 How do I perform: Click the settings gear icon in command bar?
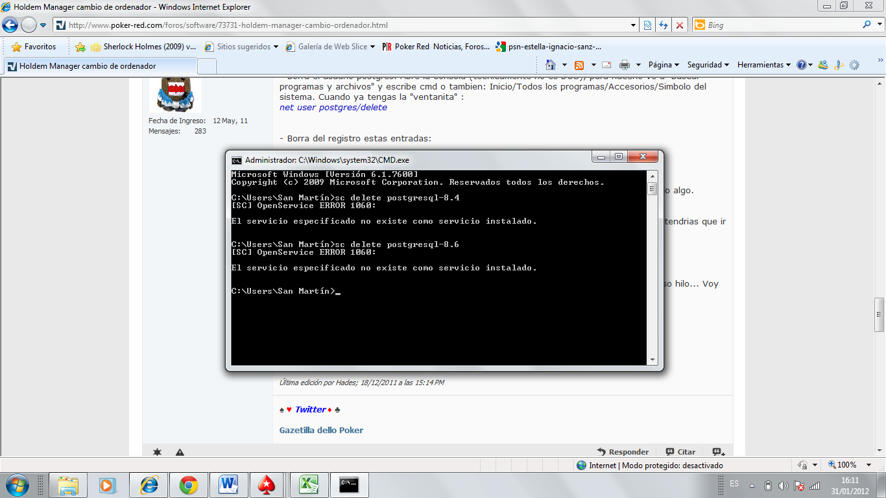(x=854, y=65)
